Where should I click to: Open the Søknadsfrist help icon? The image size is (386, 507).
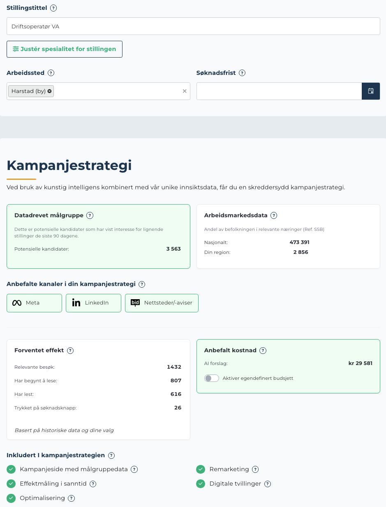tap(242, 73)
